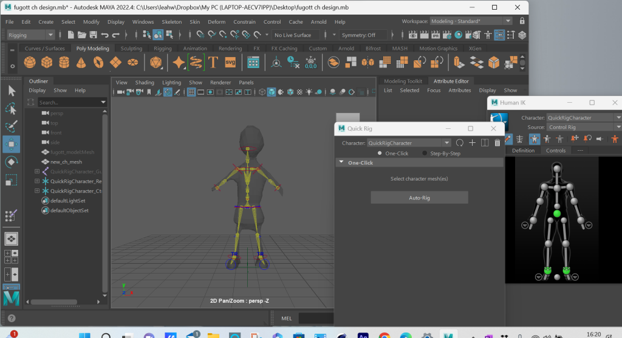Select the Paint Selection tool in Tool Box

click(x=11, y=126)
